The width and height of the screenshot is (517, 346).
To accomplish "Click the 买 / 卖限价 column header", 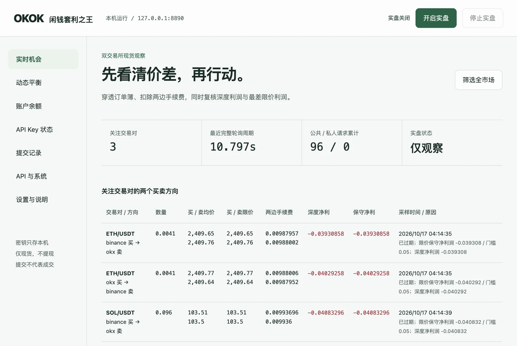I will [240, 212].
